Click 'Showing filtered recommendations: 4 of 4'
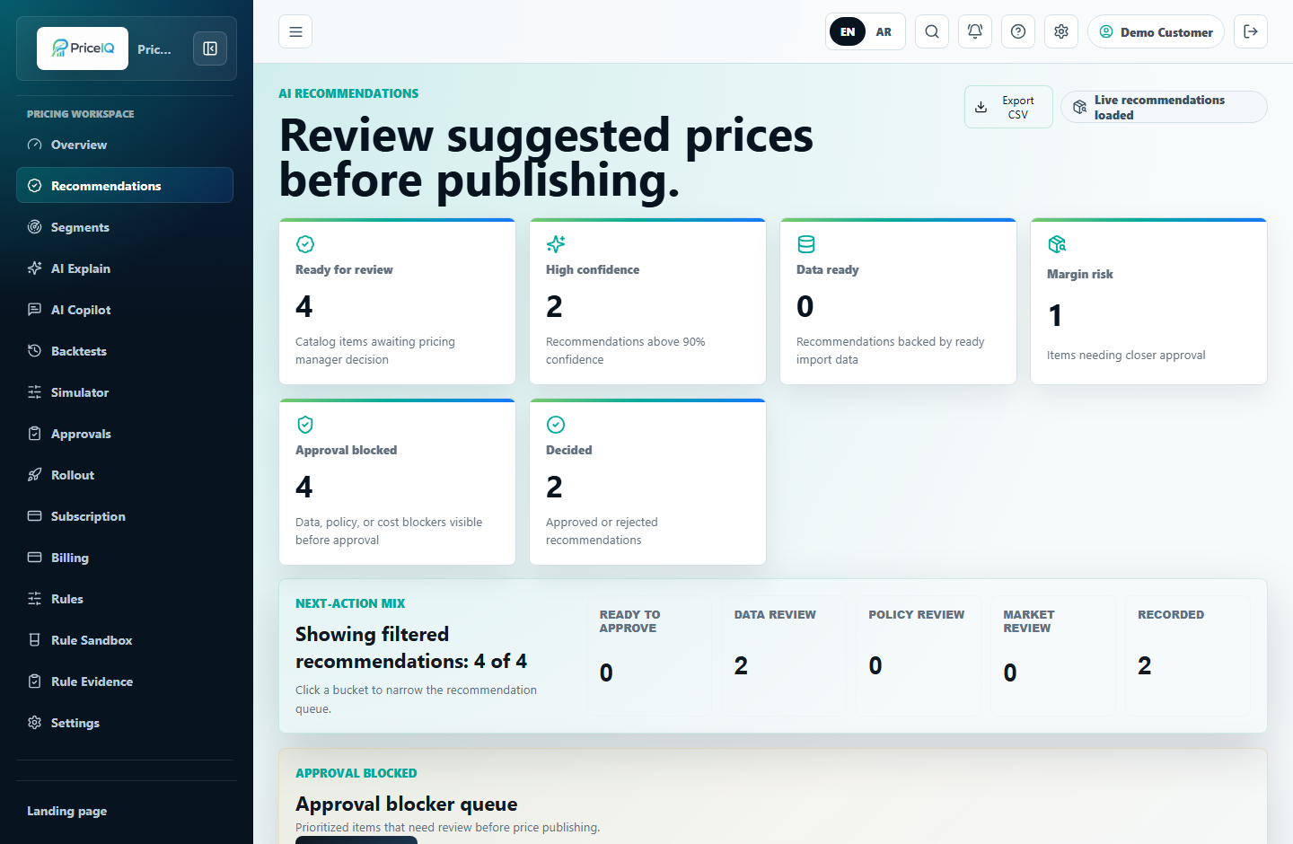Viewport: 1293px width, 844px height. point(411,647)
